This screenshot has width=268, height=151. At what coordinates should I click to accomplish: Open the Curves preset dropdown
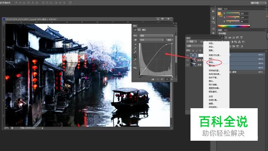pos(157,36)
